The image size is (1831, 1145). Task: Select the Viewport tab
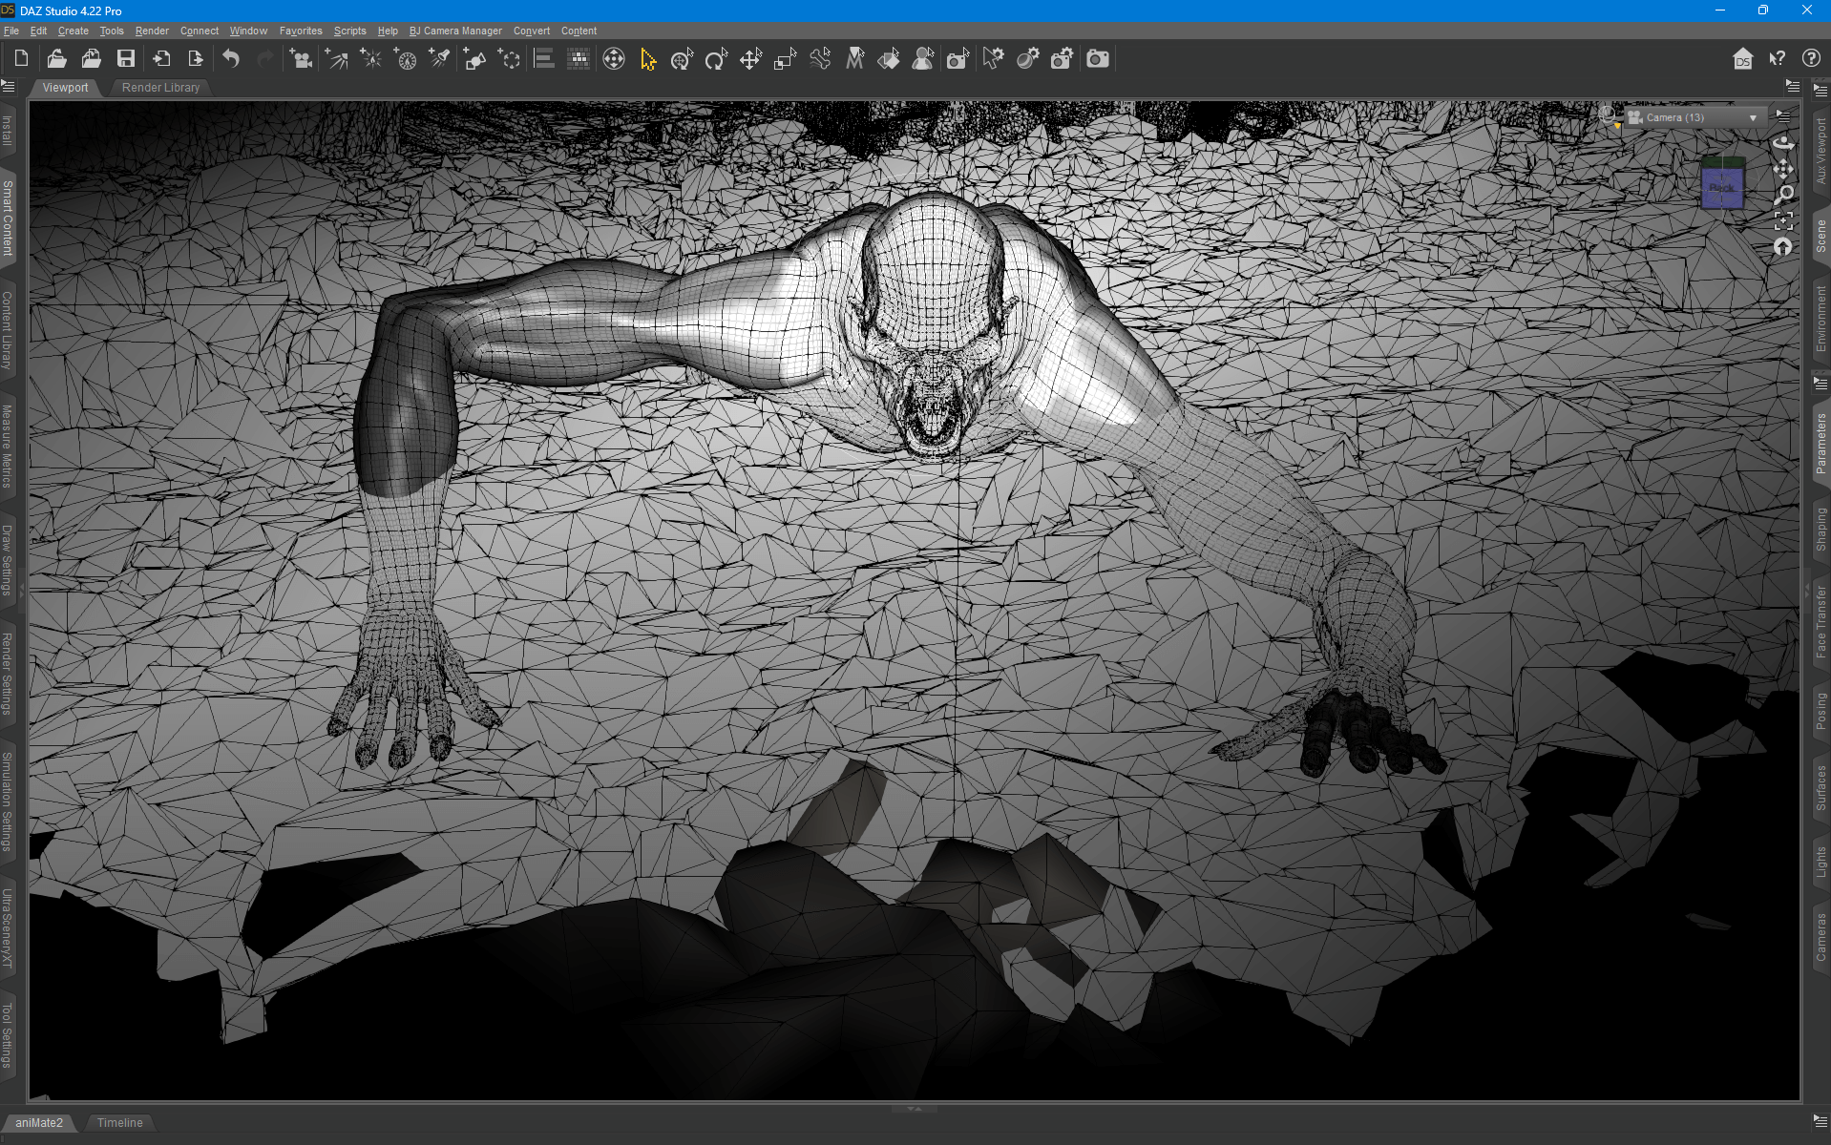click(x=65, y=87)
